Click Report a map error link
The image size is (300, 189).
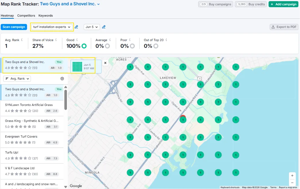(x=288, y=188)
